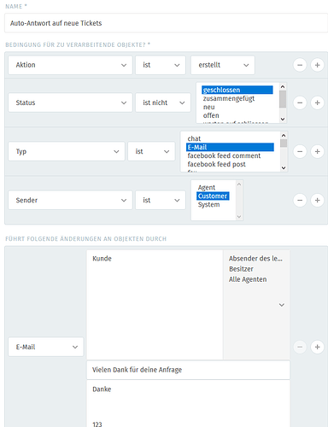The image size is (328, 427).
Task: Pick 'Alle Agenten' as recipient
Action: tap(248, 279)
